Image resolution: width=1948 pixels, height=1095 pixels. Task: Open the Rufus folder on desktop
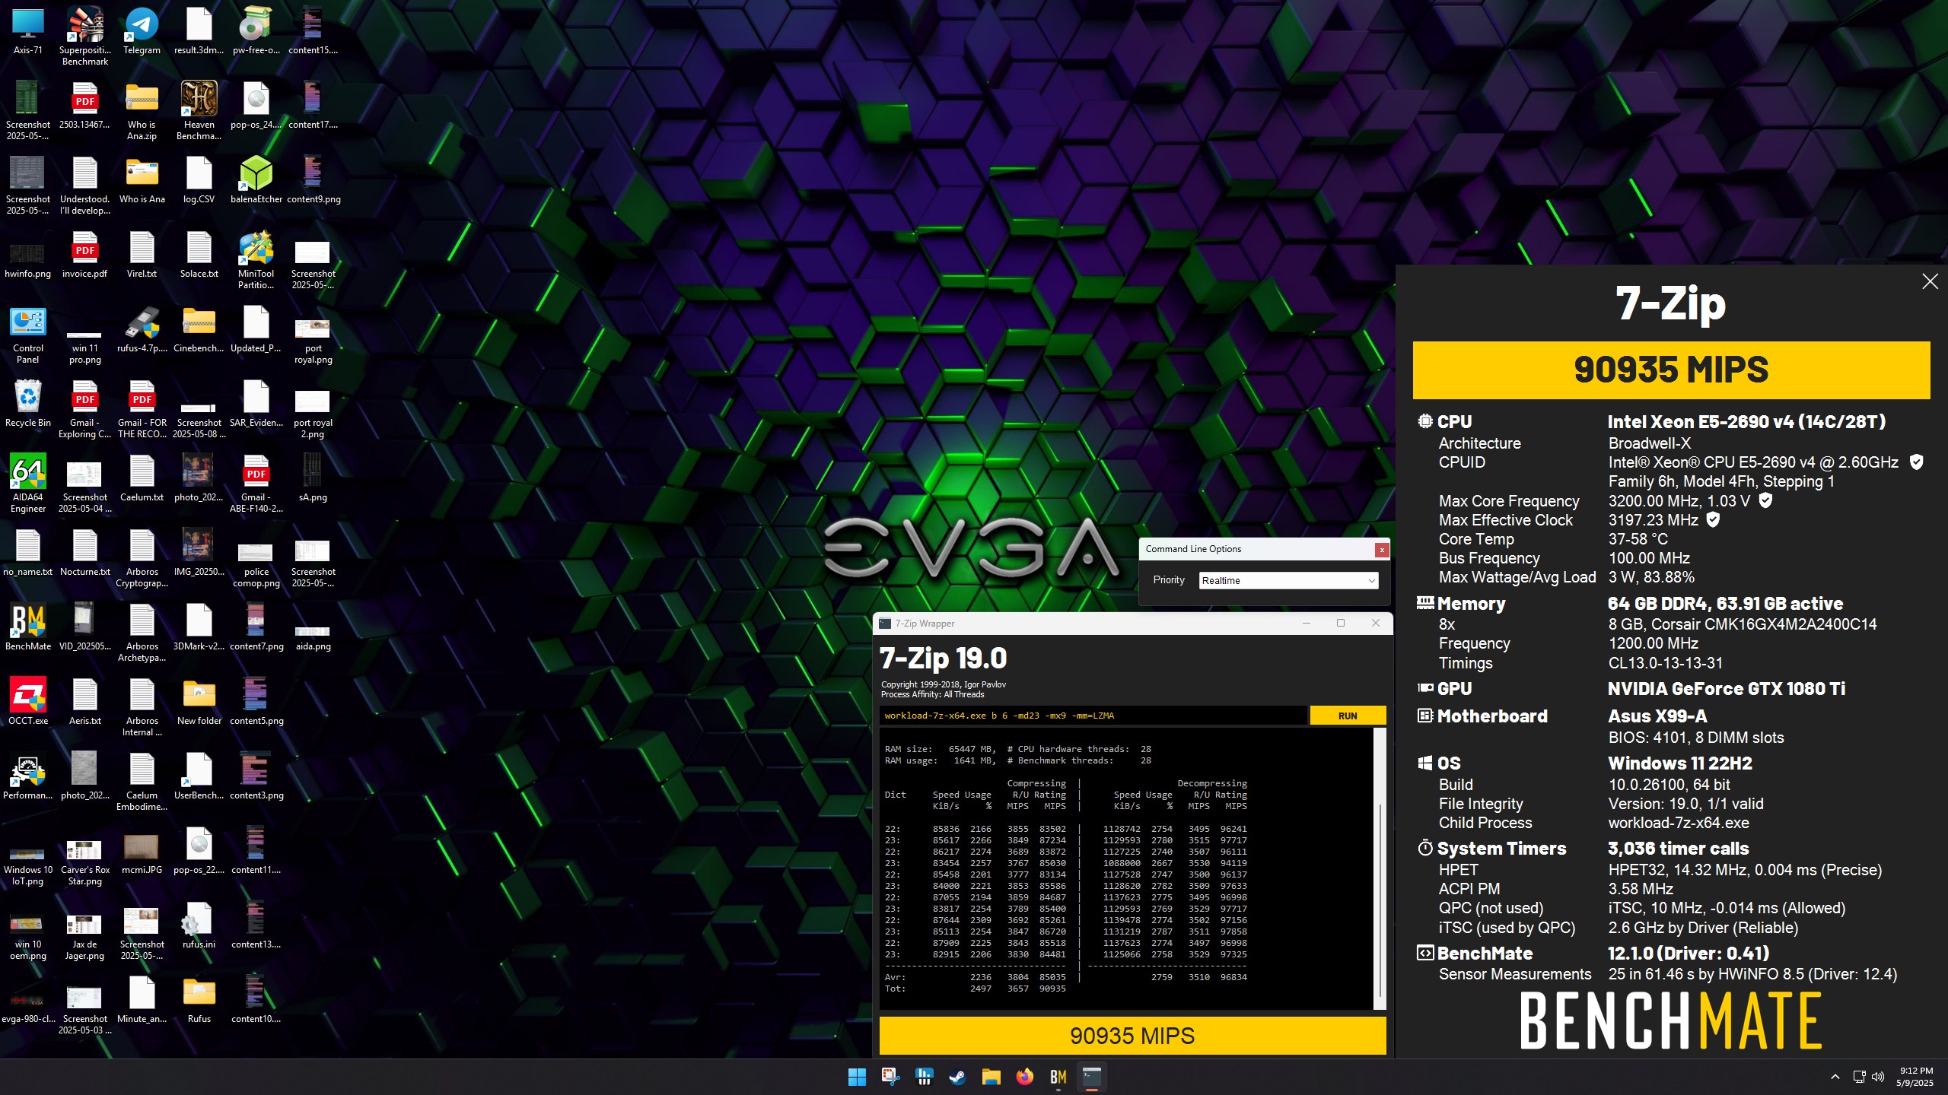[199, 999]
